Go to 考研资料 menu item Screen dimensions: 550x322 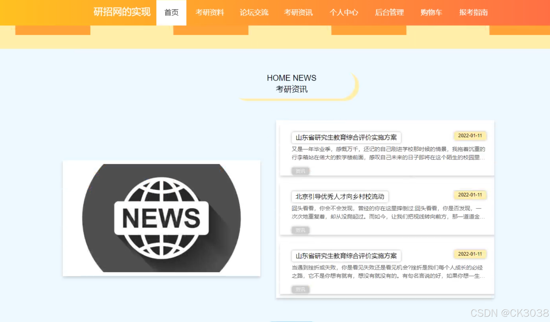pyautogui.click(x=210, y=12)
